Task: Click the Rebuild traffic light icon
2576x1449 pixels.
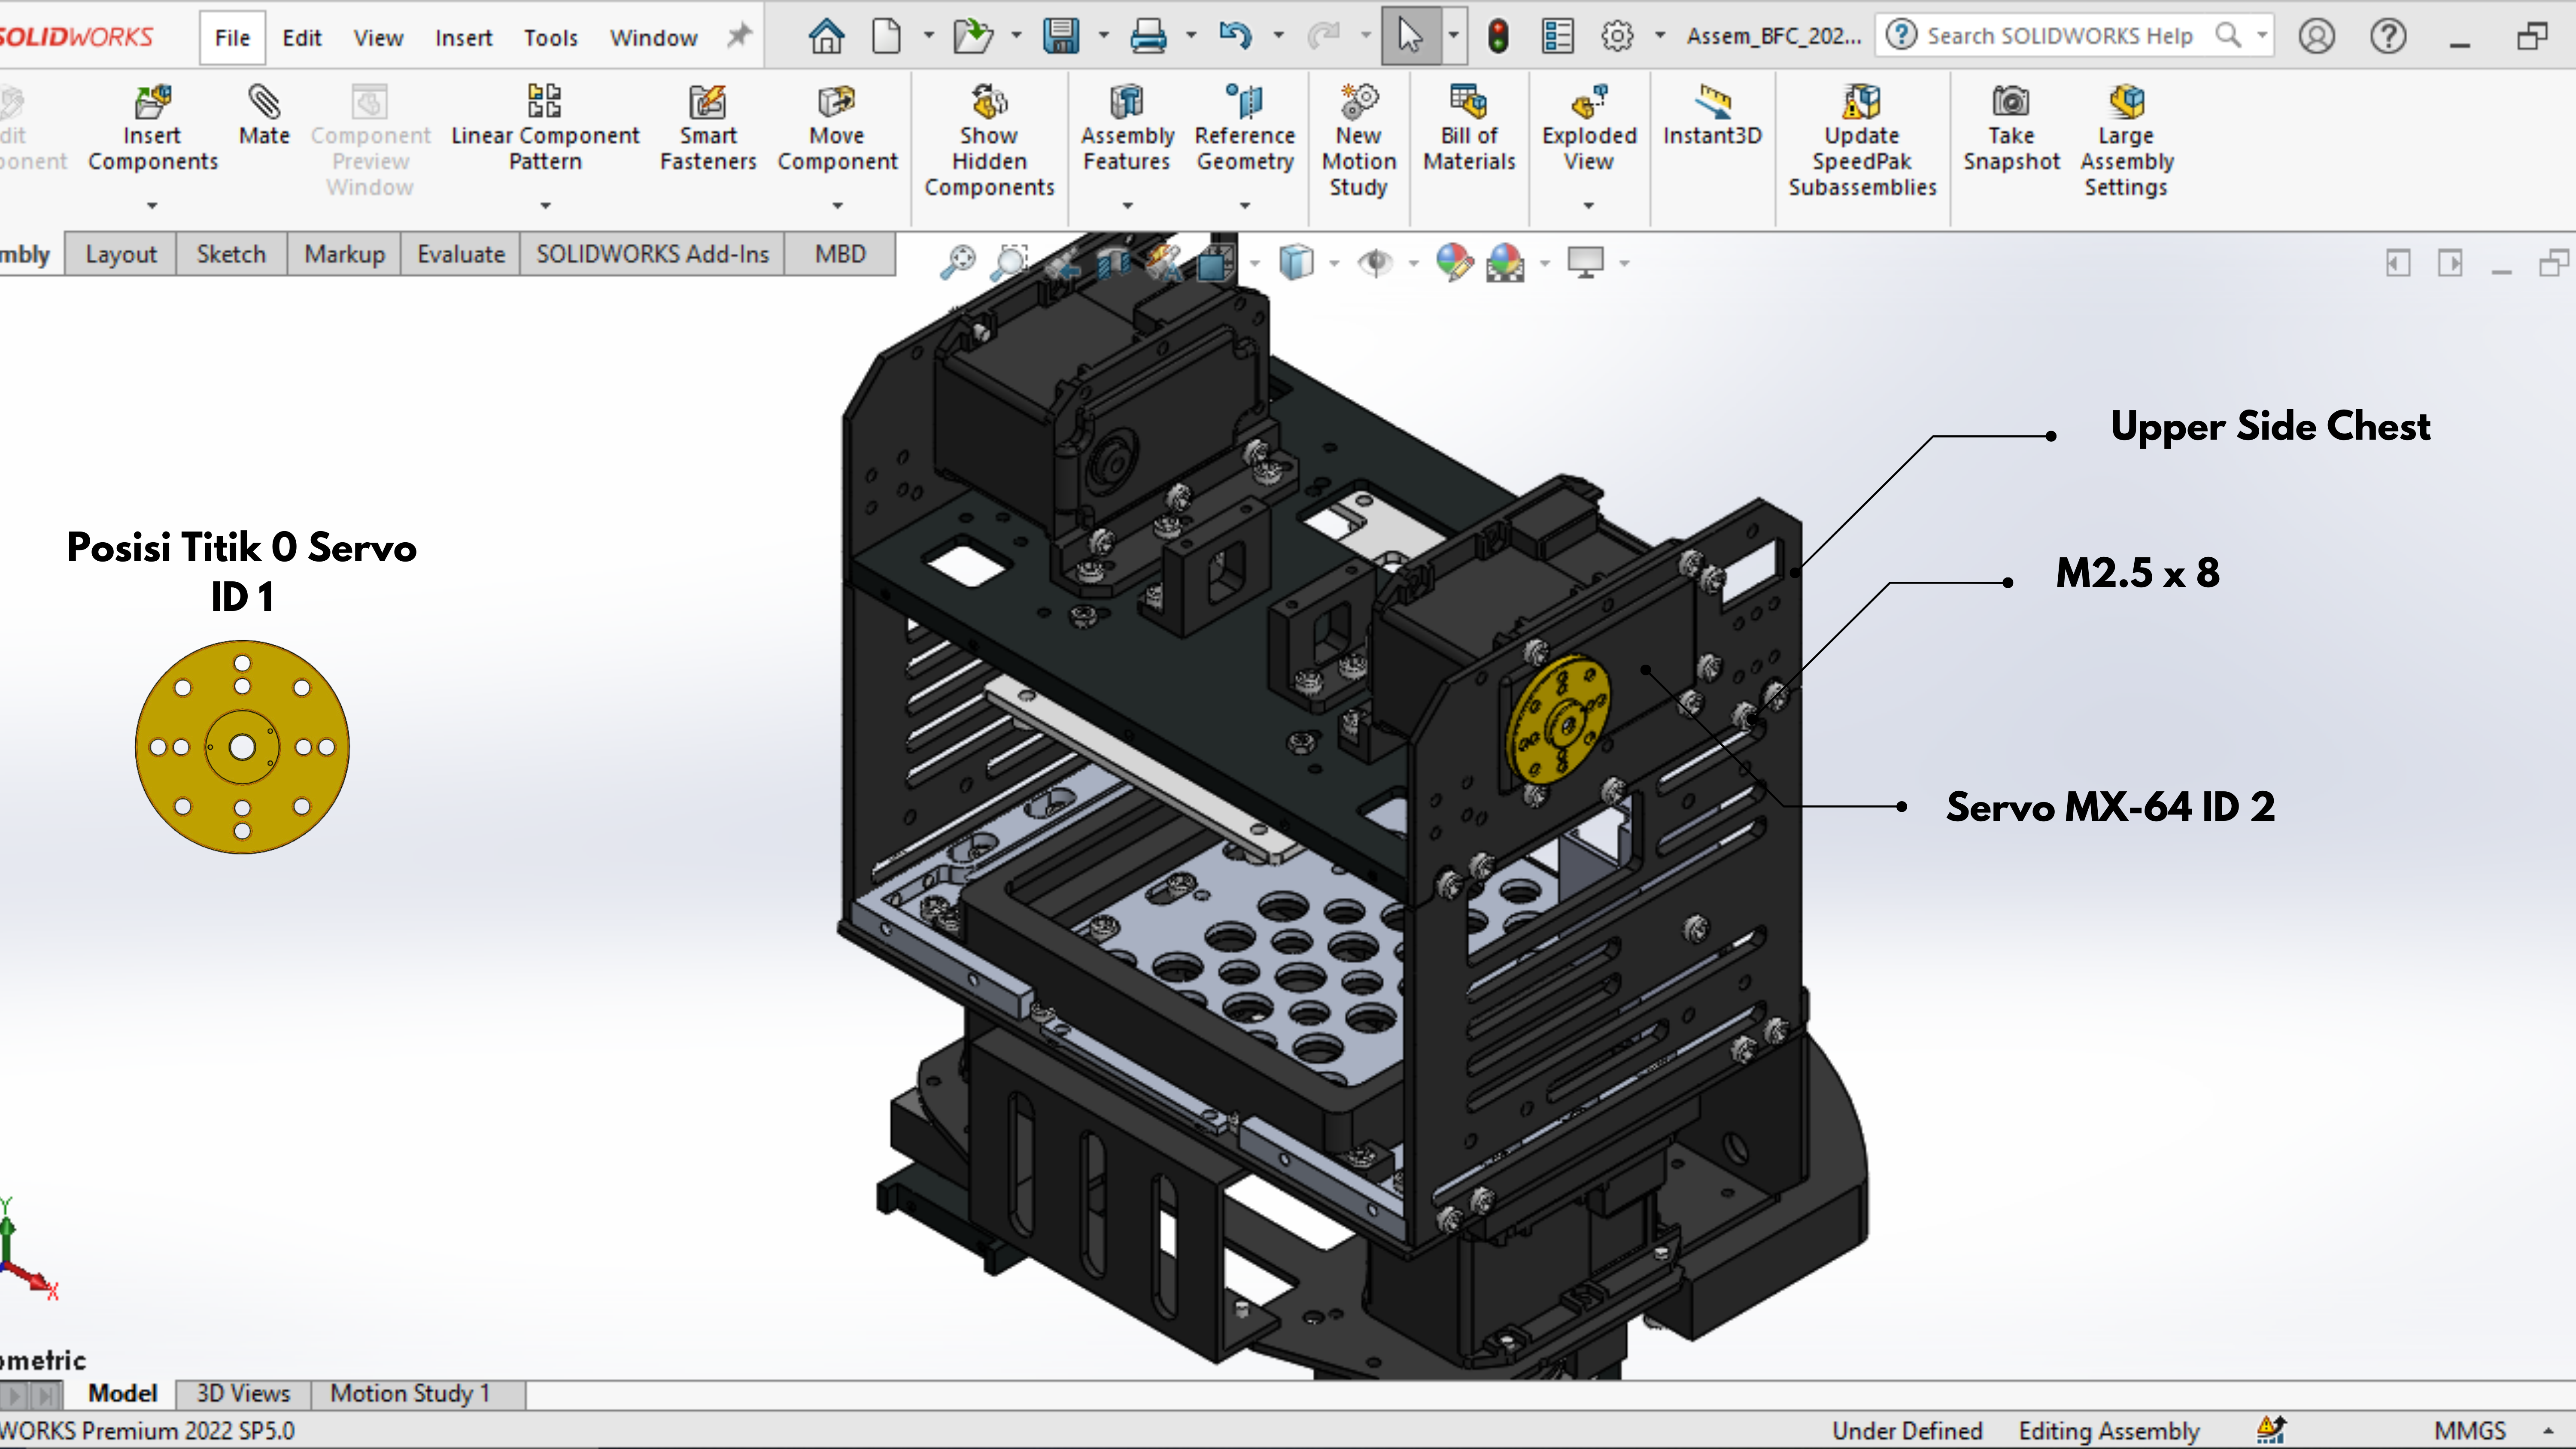Action: click(x=1498, y=37)
